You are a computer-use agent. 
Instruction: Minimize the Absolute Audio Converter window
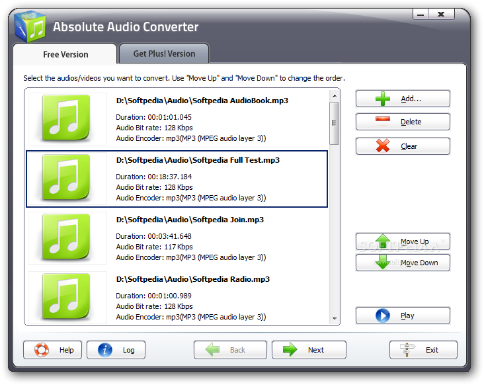click(420, 14)
